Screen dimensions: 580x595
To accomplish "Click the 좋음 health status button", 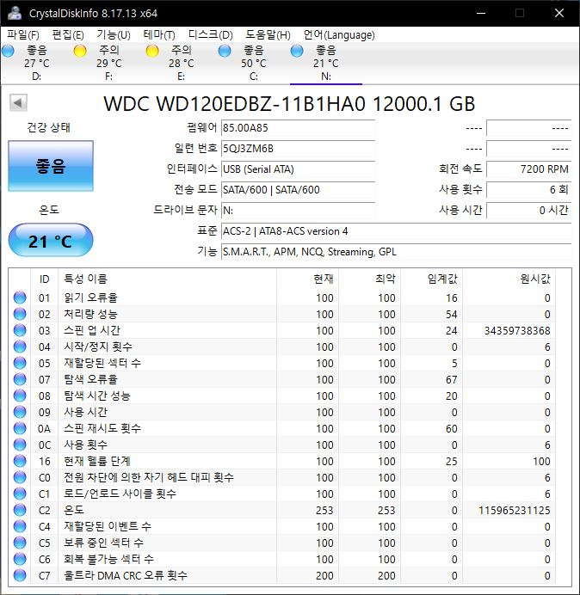I will [x=51, y=166].
